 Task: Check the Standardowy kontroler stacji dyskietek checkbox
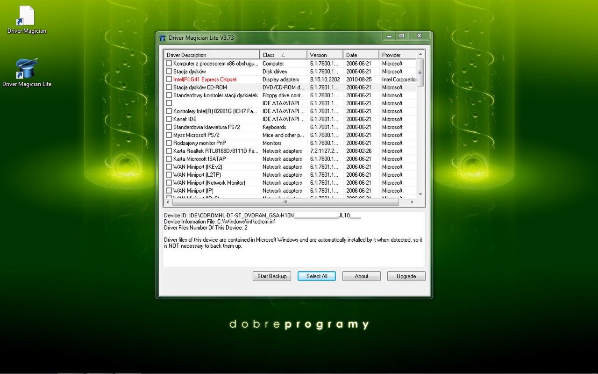click(x=169, y=95)
